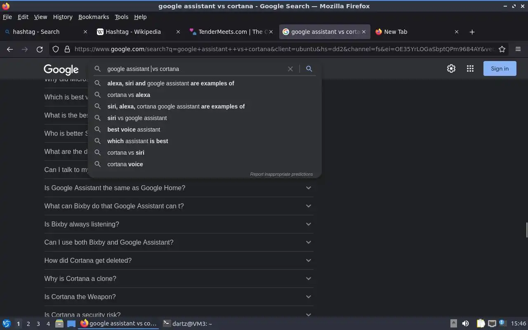Open file manager from taskbar

click(59, 324)
